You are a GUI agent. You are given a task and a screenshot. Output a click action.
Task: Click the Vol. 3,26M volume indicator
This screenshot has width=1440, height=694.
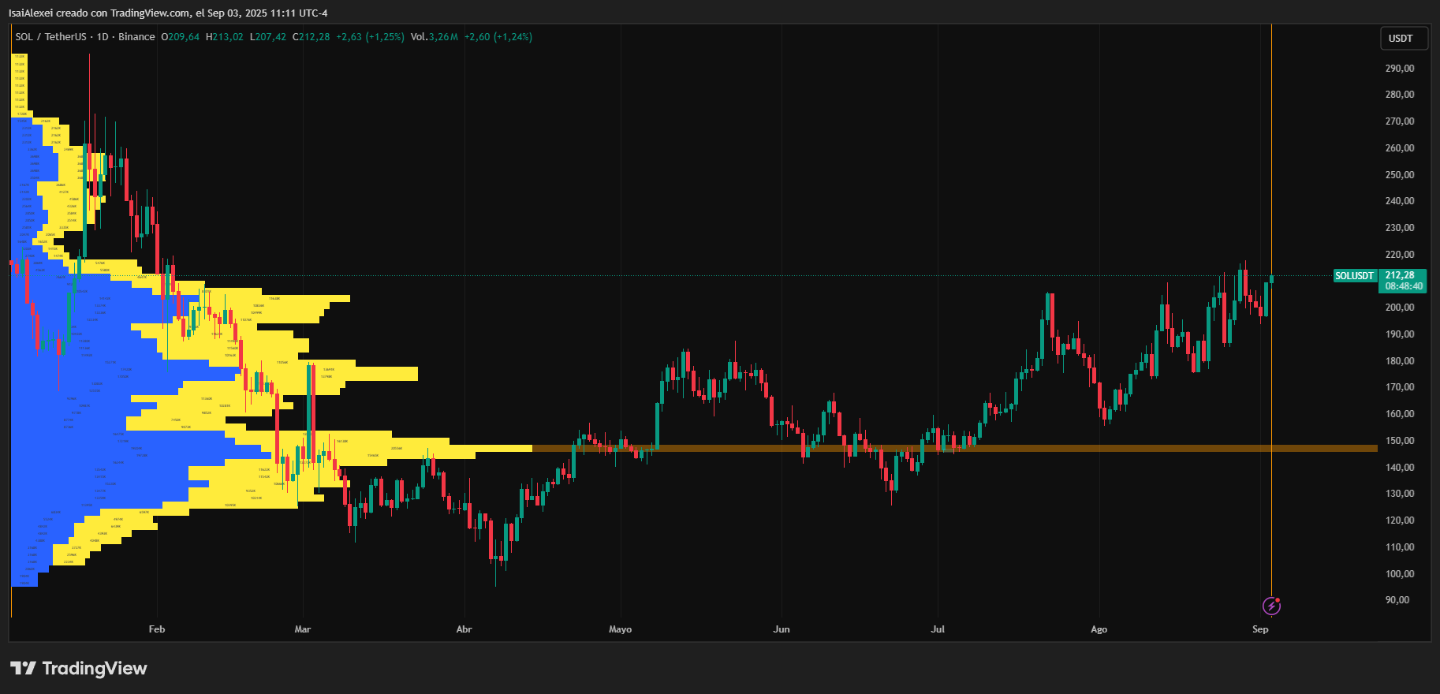click(434, 37)
